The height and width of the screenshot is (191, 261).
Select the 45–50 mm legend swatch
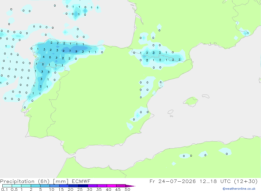pyautogui.click(x=121, y=186)
